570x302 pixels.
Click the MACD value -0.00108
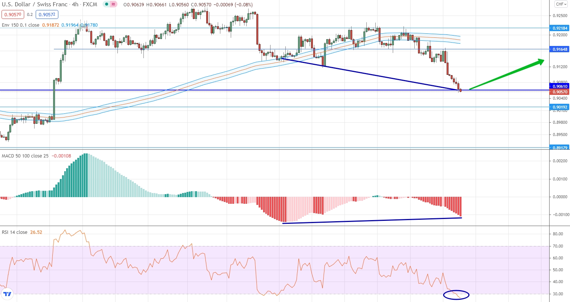tap(61, 156)
